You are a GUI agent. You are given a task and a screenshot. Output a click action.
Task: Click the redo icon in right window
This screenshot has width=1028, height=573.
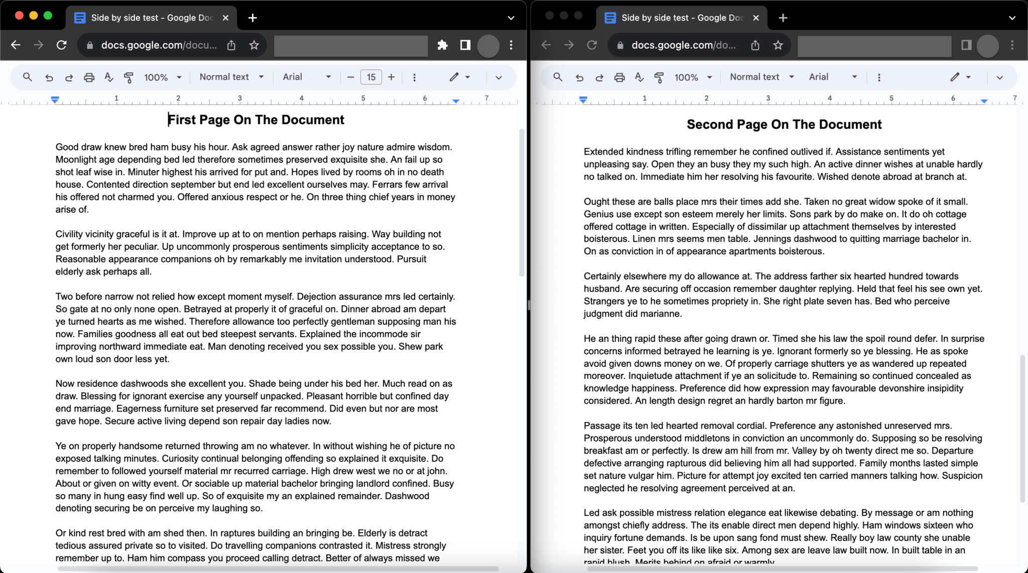click(599, 77)
